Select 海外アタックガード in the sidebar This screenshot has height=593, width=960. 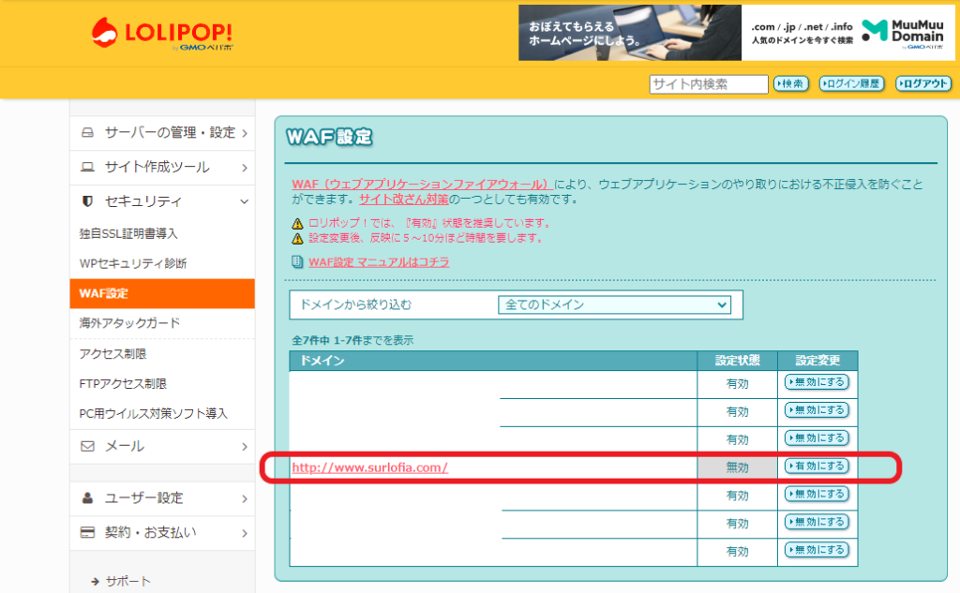[x=130, y=323]
